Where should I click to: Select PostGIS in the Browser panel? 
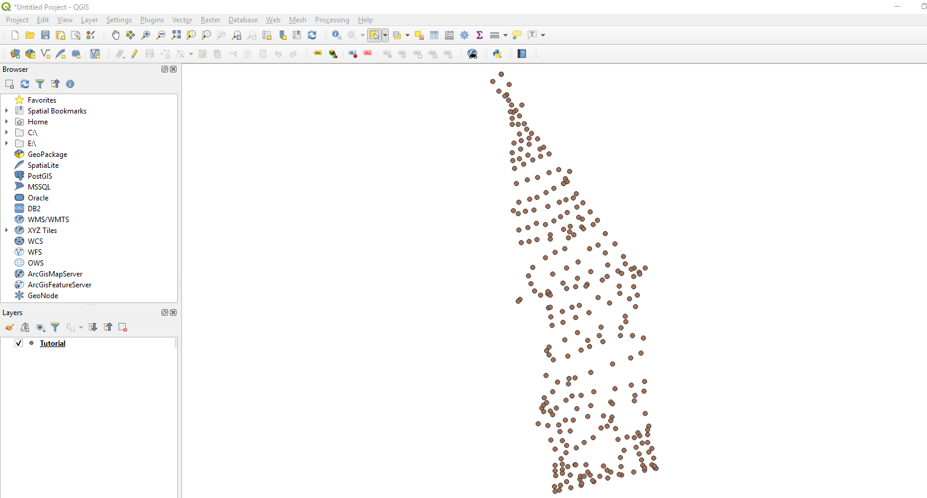(39, 176)
